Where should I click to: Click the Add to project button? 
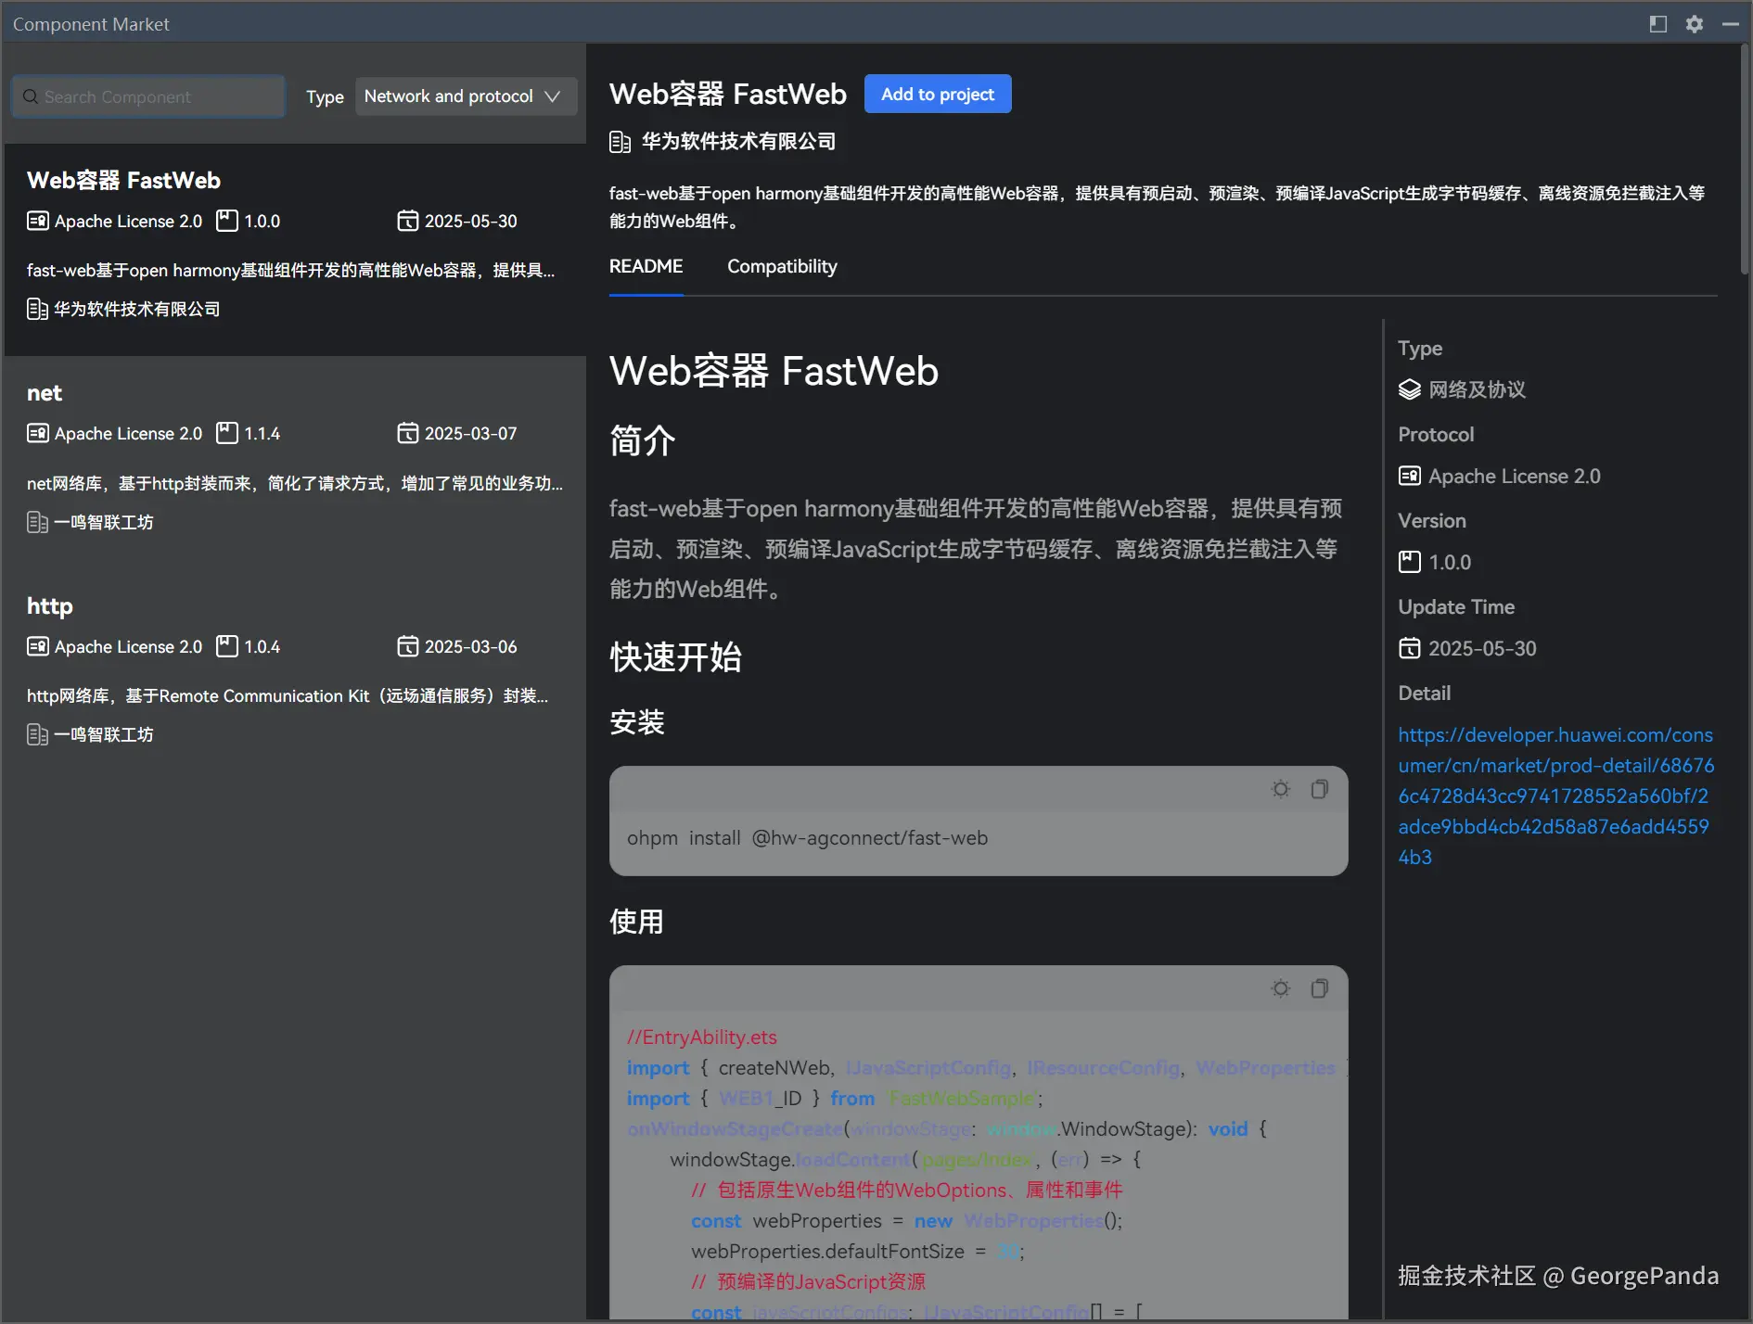click(938, 94)
